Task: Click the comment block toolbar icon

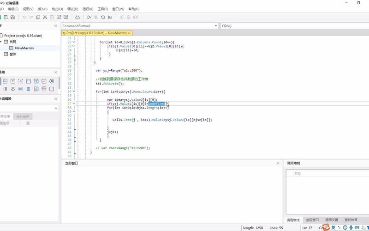Action: [59, 17]
